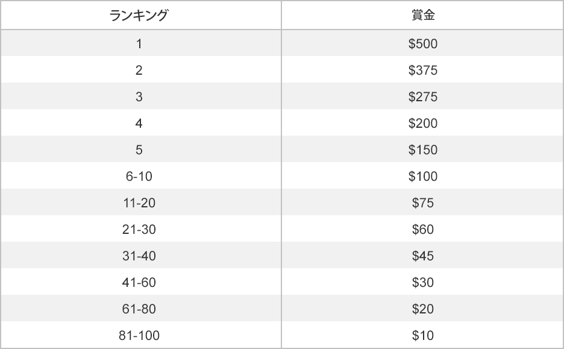Select the $200 prize cell
564x349 pixels.
423,123
